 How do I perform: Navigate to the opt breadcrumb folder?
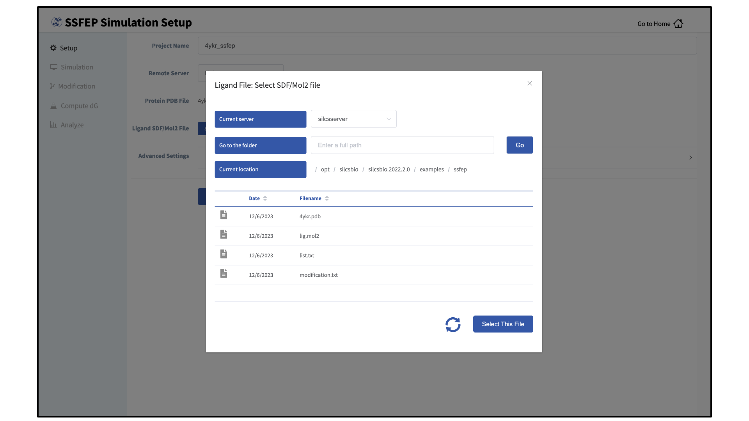point(325,169)
